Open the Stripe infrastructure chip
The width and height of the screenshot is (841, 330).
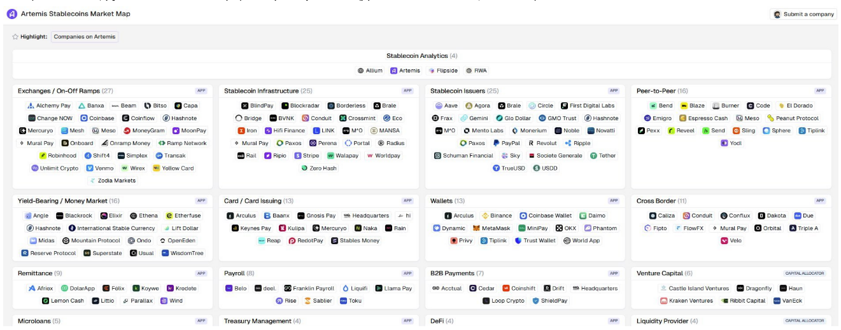pos(306,155)
